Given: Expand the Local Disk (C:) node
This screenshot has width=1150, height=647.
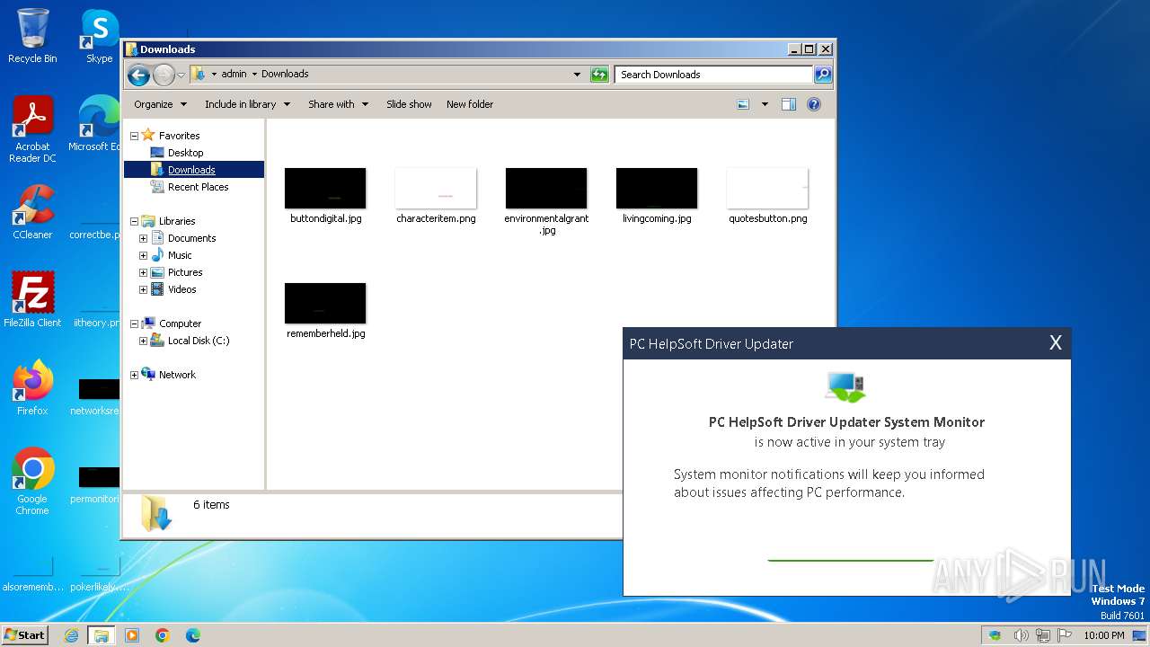Looking at the screenshot, I should pos(143,341).
